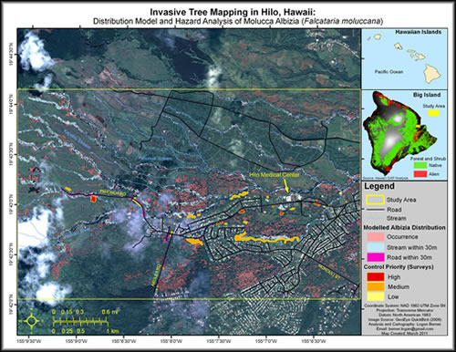
Task: Click the red high-priority patch near Piihonua Rd
Action: (93, 199)
